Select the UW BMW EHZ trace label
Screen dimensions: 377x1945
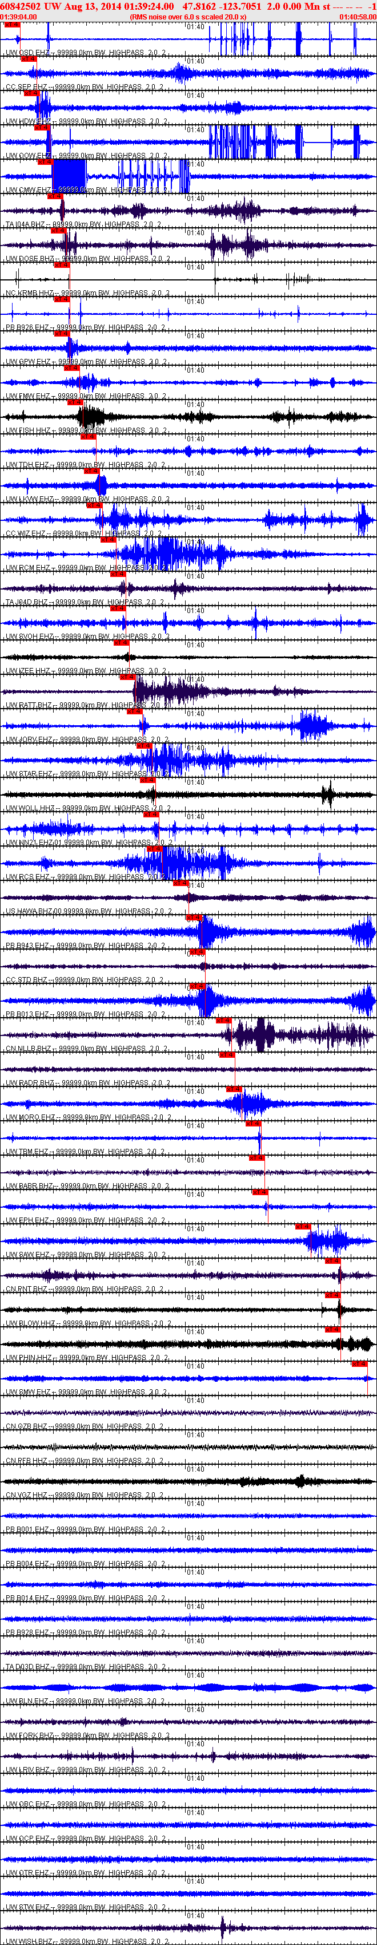pos(86,1392)
